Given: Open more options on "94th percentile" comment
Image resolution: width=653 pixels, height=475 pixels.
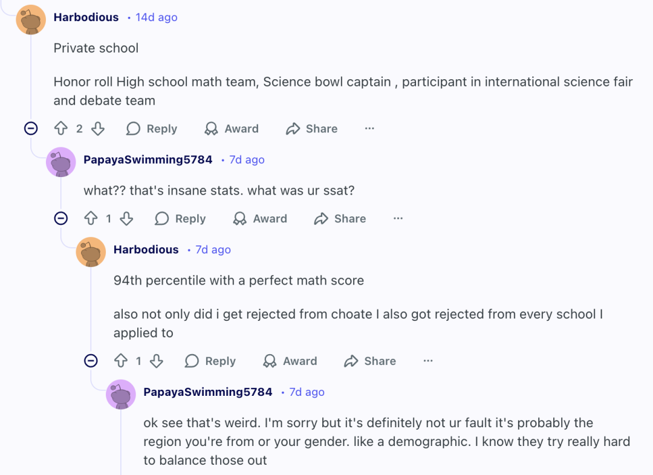Looking at the screenshot, I should [428, 361].
